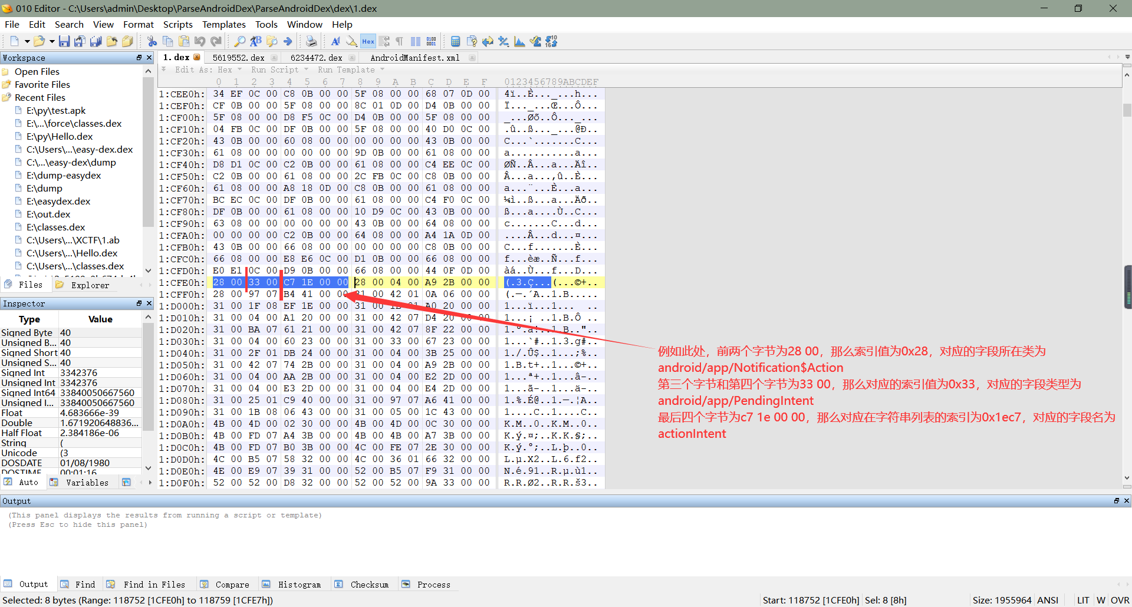Viewport: 1132px width, 607px height.
Task: Paste from clipboard toolbar icon
Action: [184, 41]
